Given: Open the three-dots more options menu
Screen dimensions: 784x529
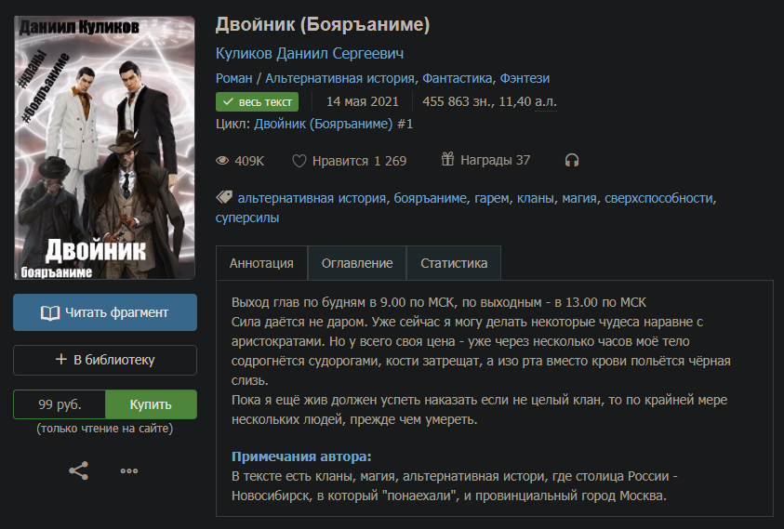Looking at the screenshot, I should [x=129, y=470].
